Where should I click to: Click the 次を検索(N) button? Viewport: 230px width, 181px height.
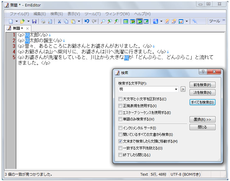pos(202,92)
